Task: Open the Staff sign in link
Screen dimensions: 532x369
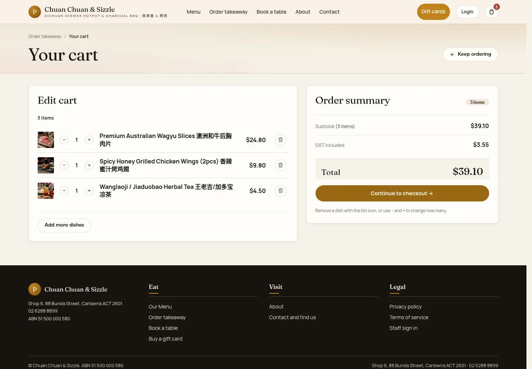Action: [x=403, y=328]
